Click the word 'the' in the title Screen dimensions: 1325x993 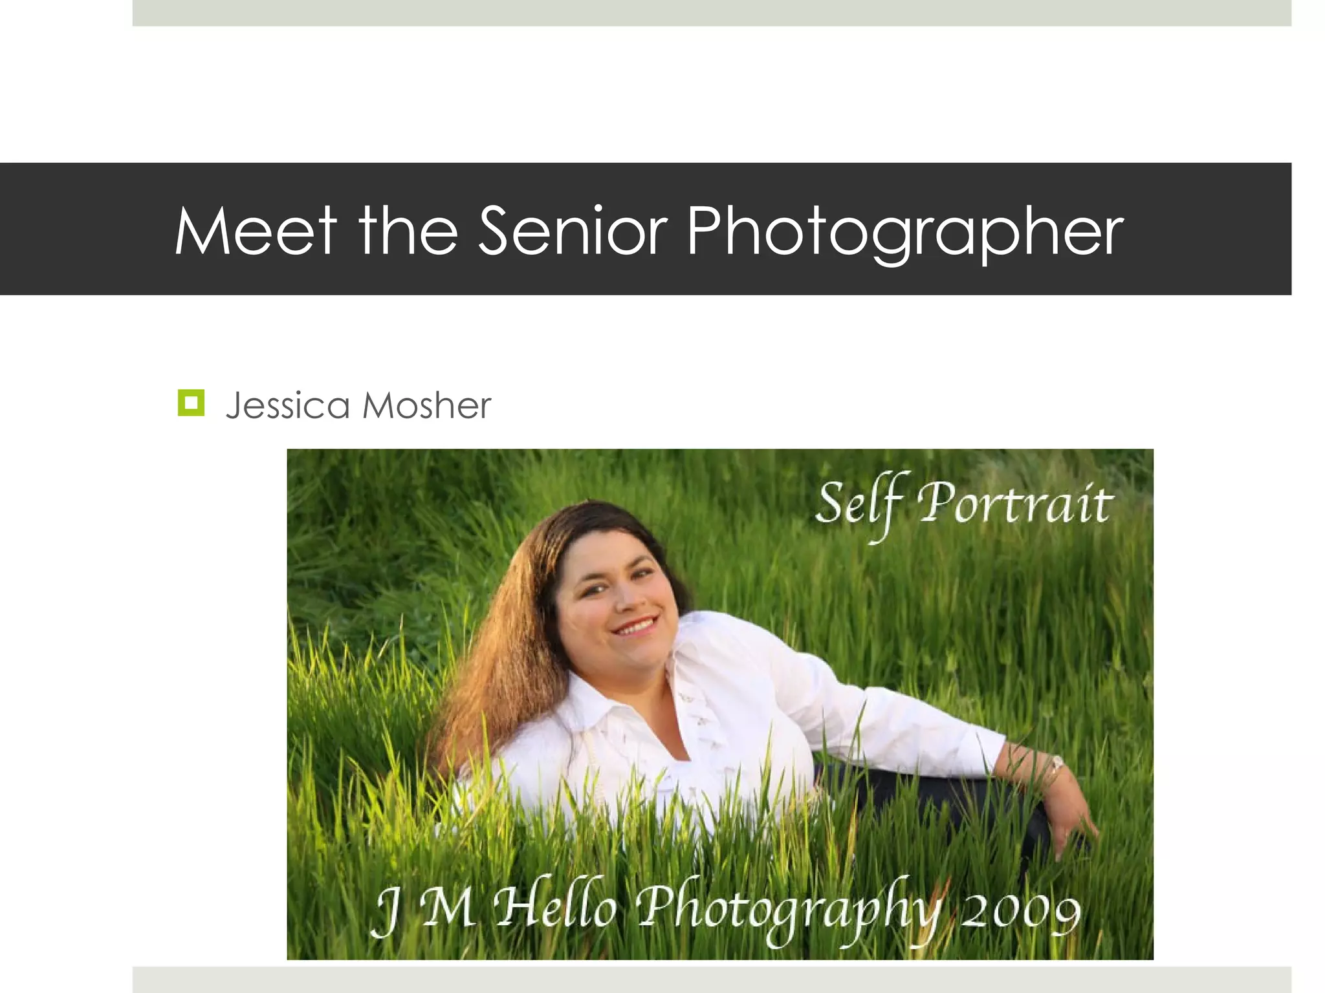tap(408, 231)
